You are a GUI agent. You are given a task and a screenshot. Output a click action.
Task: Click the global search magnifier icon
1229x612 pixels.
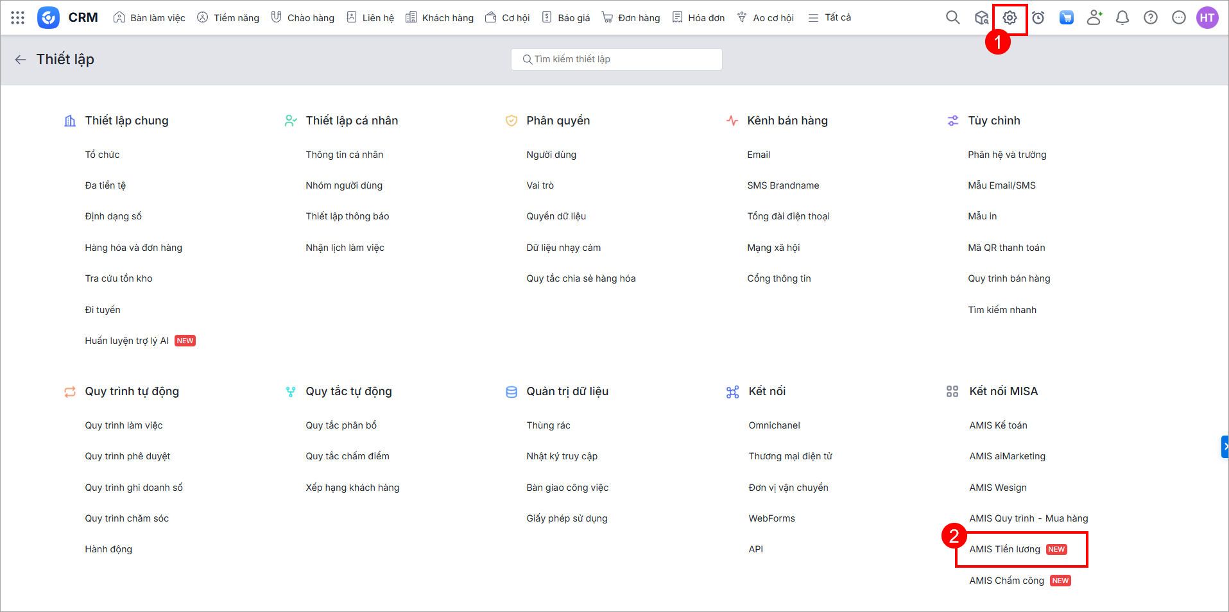(x=952, y=18)
